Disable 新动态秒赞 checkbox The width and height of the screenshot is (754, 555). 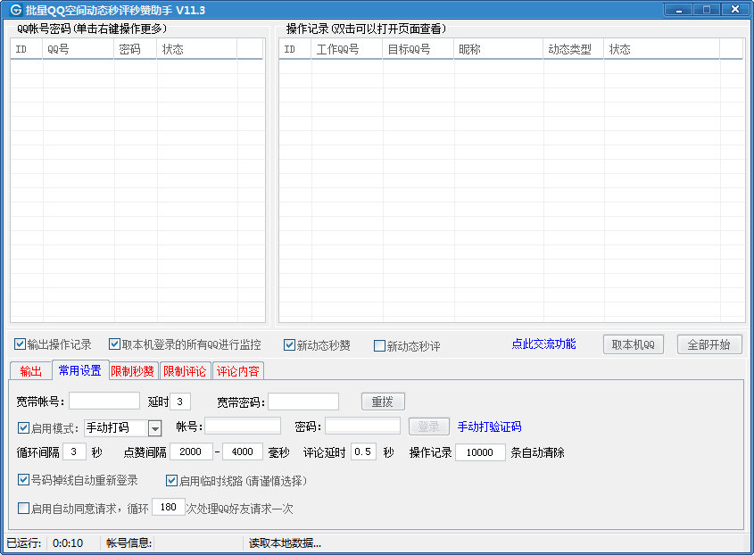click(290, 345)
